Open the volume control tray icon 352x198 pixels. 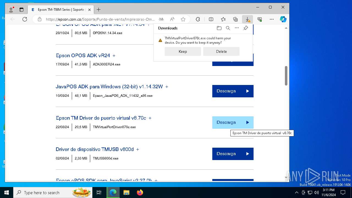point(316,193)
